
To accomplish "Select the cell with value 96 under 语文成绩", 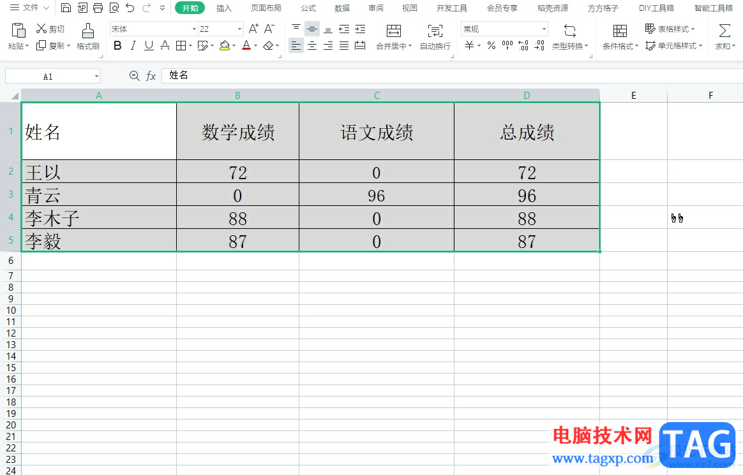I will [x=377, y=195].
